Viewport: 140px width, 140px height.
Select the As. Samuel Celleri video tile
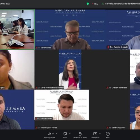coord(62,105)
